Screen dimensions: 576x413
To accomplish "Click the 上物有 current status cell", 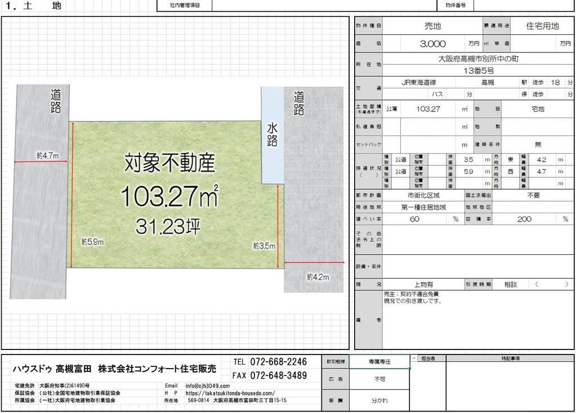I will 423,285.
